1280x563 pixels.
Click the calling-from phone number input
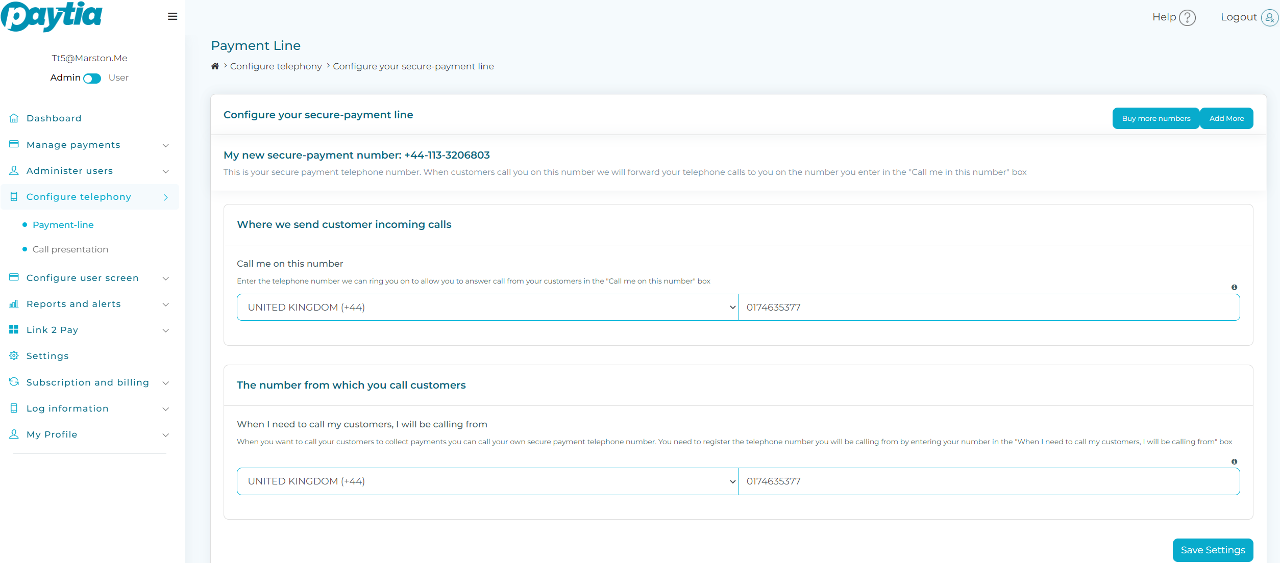pos(989,481)
